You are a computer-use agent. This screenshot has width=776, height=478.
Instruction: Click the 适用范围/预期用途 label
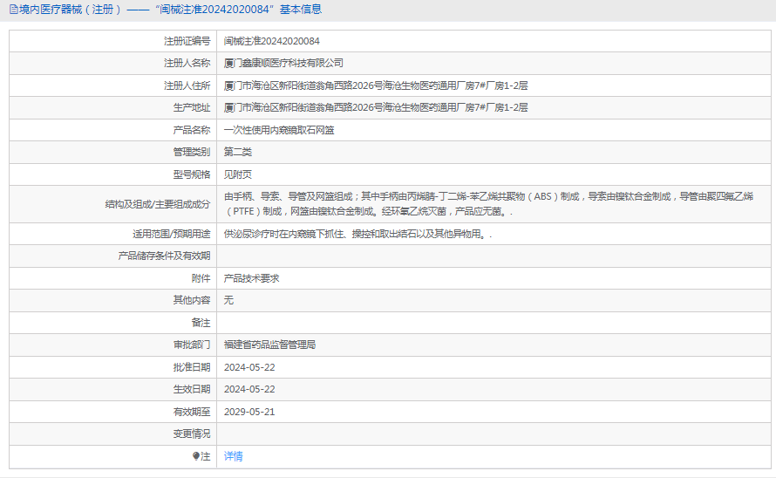click(171, 234)
